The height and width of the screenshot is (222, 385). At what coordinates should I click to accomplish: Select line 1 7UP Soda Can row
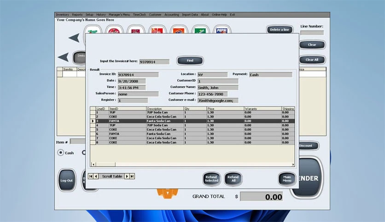192,112
